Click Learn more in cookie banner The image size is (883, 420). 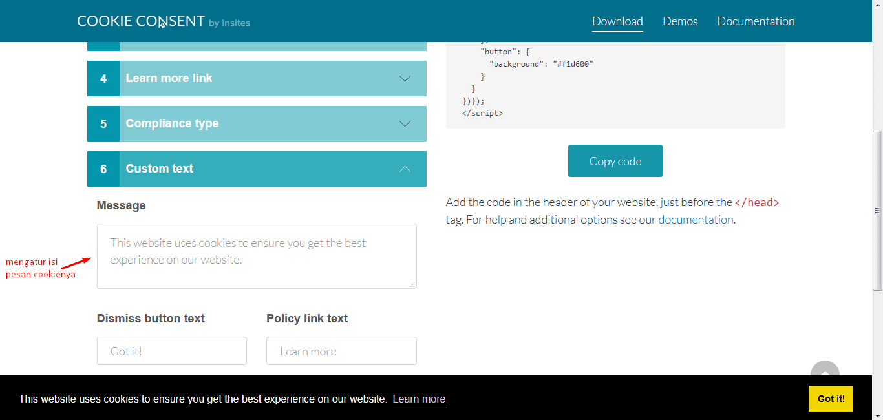click(419, 399)
